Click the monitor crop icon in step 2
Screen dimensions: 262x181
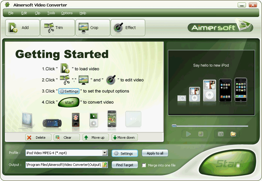pyautogui.click(x=84, y=80)
